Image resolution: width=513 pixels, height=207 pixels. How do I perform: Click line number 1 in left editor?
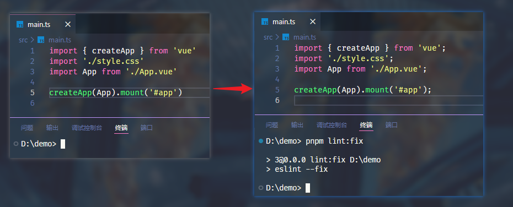coord(33,51)
